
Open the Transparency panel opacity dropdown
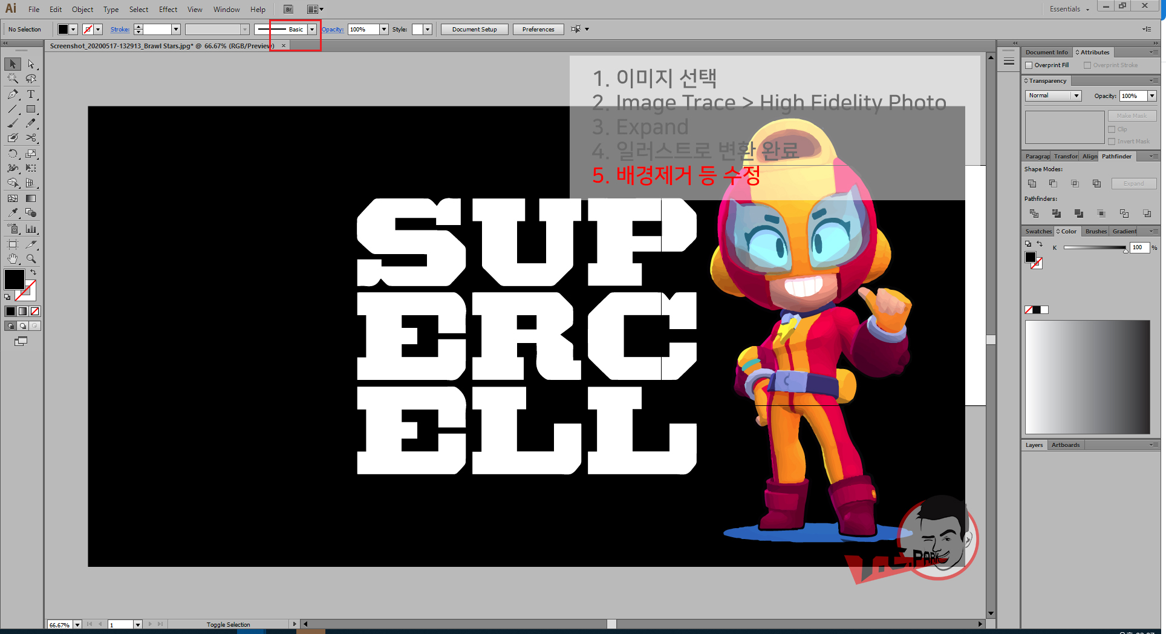tap(1152, 96)
